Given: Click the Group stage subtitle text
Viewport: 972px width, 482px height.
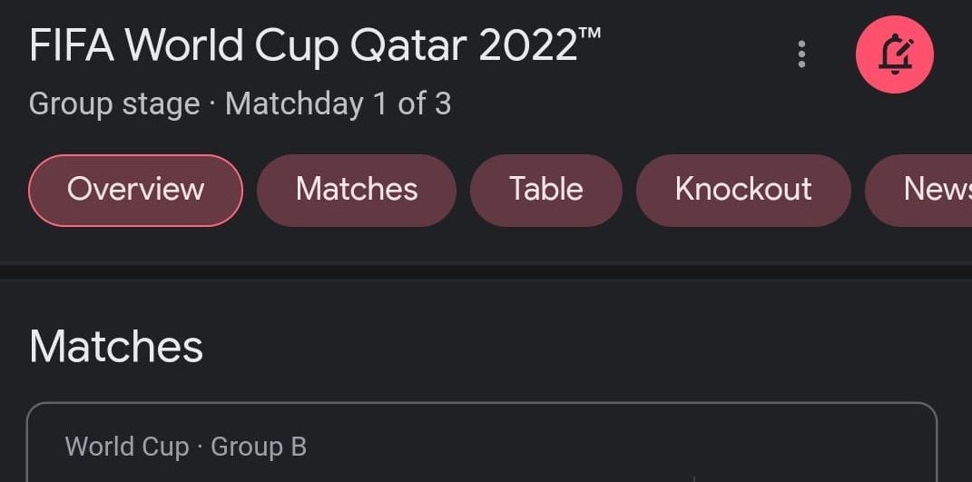Looking at the screenshot, I should pos(114,103).
